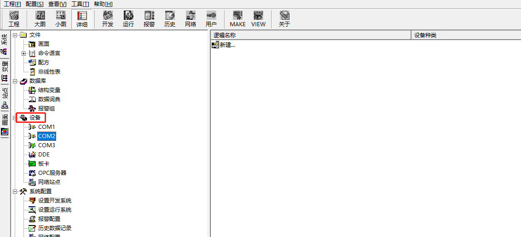Select 报警配置 in the tree

click(49, 219)
